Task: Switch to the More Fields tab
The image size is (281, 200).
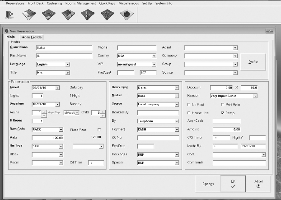Action: pos(32,37)
